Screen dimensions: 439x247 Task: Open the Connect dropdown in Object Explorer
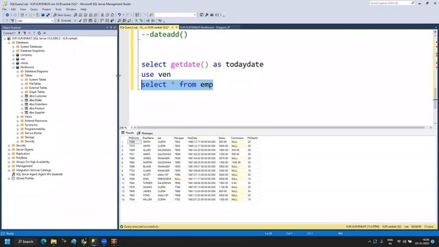pyautogui.click(x=9, y=33)
